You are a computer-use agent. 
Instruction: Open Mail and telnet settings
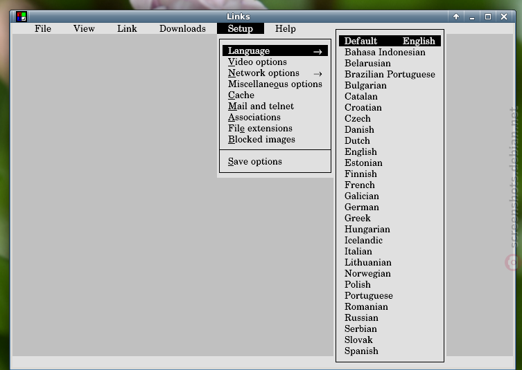[275, 107]
